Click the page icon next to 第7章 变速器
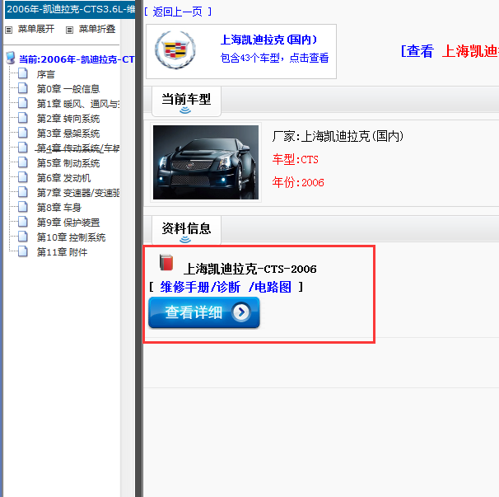Viewport: 499px width, 497px height. click(22, 192)
